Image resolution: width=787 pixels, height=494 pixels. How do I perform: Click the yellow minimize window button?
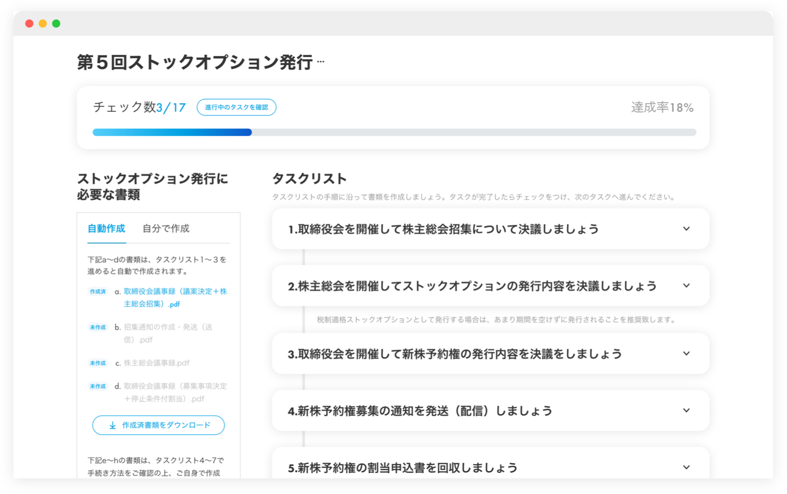(43, 23)
